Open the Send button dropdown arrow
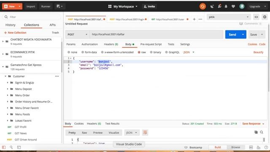270x152 pixels. 243,35
